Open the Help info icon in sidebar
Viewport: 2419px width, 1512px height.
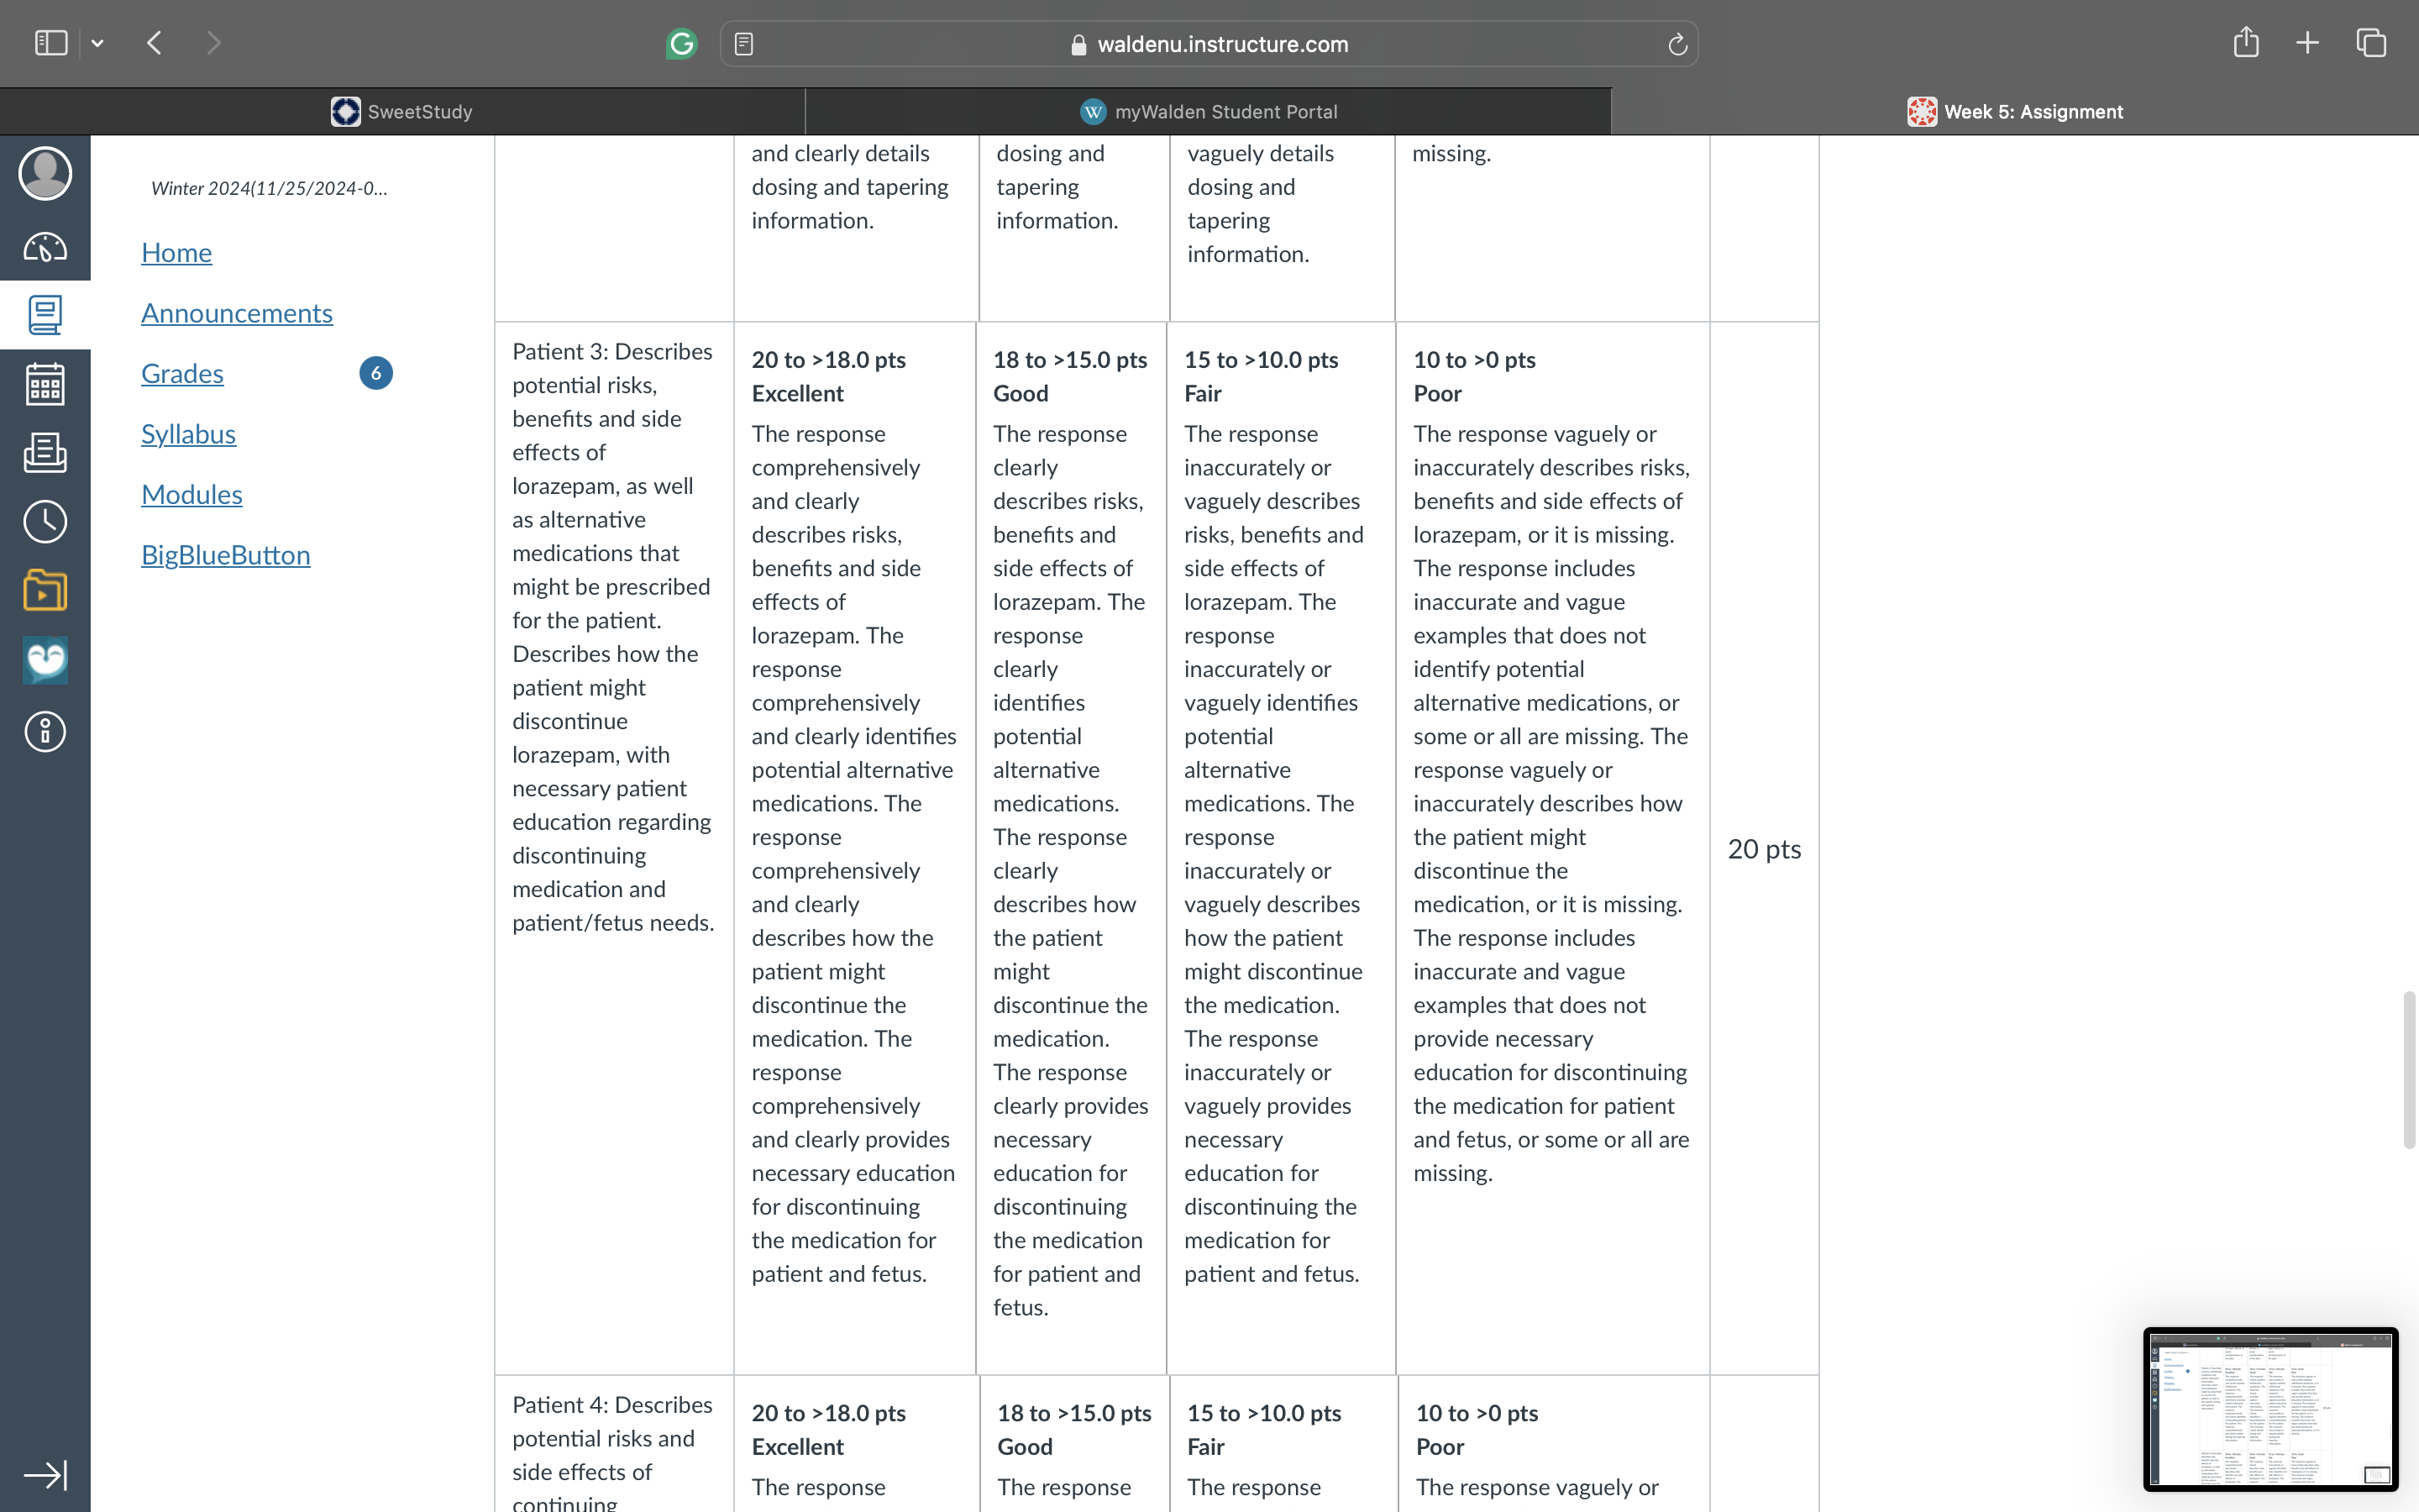coord(45,731)
